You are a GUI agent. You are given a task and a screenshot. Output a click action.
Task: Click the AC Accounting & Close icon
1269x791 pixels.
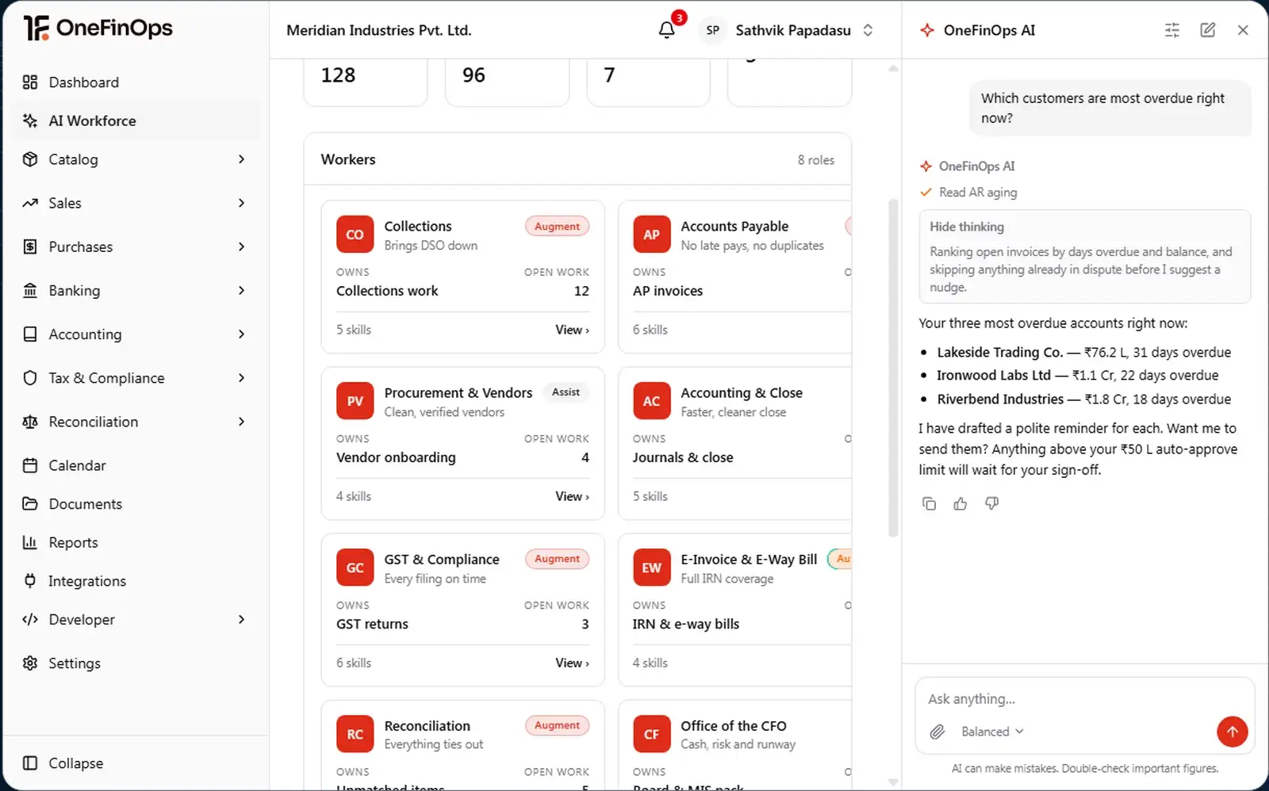[651, 401]
